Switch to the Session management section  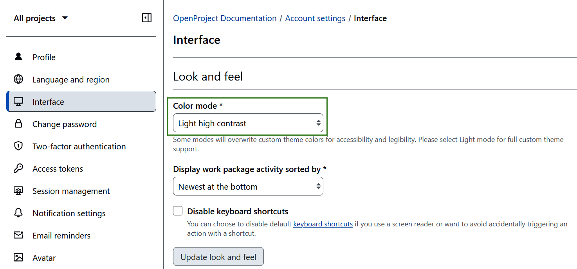pos(70,191)
